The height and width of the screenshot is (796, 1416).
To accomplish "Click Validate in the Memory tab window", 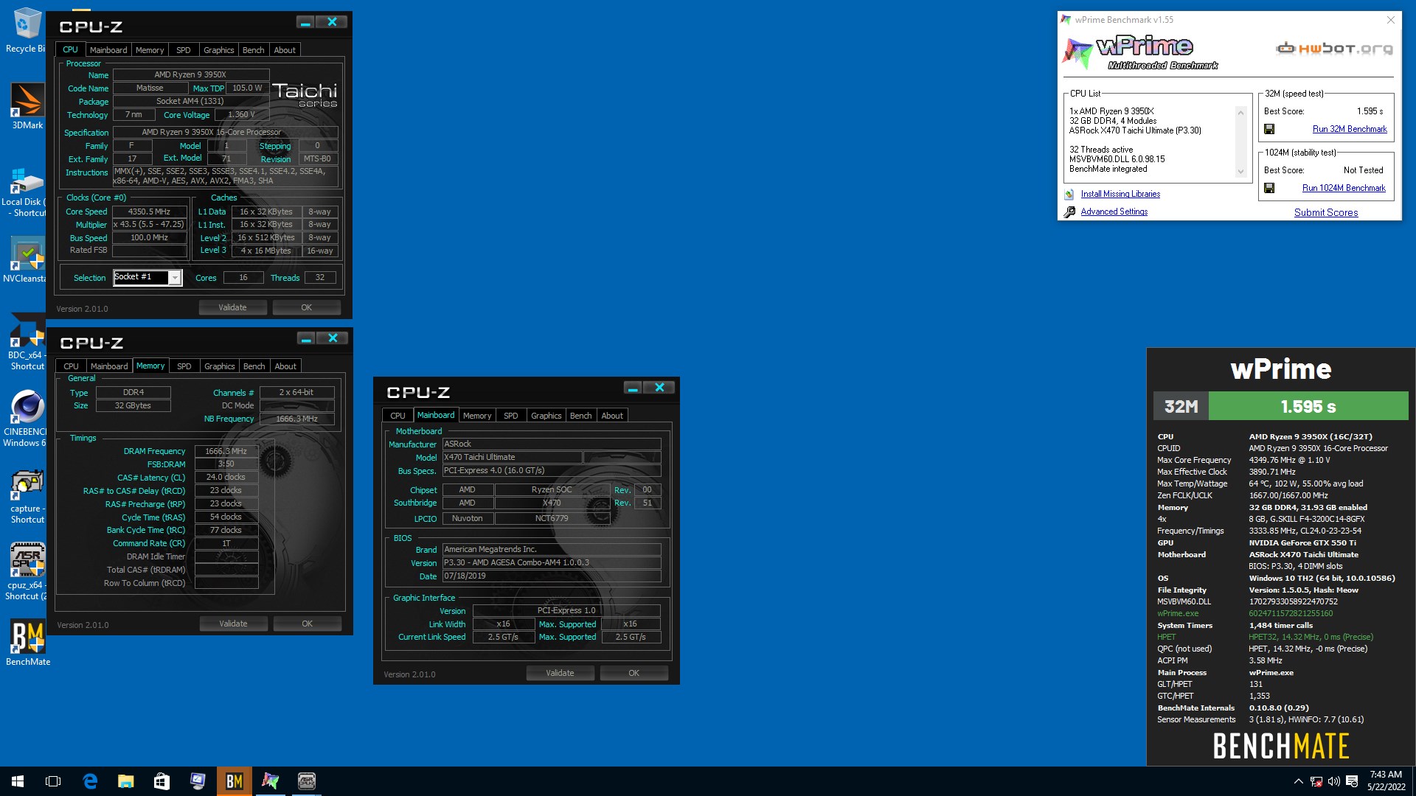I will tap(234, 624).
